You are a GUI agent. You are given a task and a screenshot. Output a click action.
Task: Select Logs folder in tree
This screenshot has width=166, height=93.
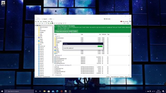[41, 34]
